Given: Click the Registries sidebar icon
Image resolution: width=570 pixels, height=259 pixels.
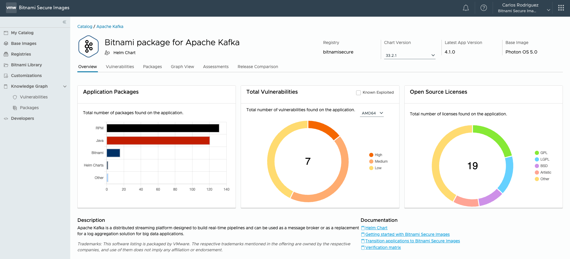Looking at the screenshot, I should click(x=6, y=54).
